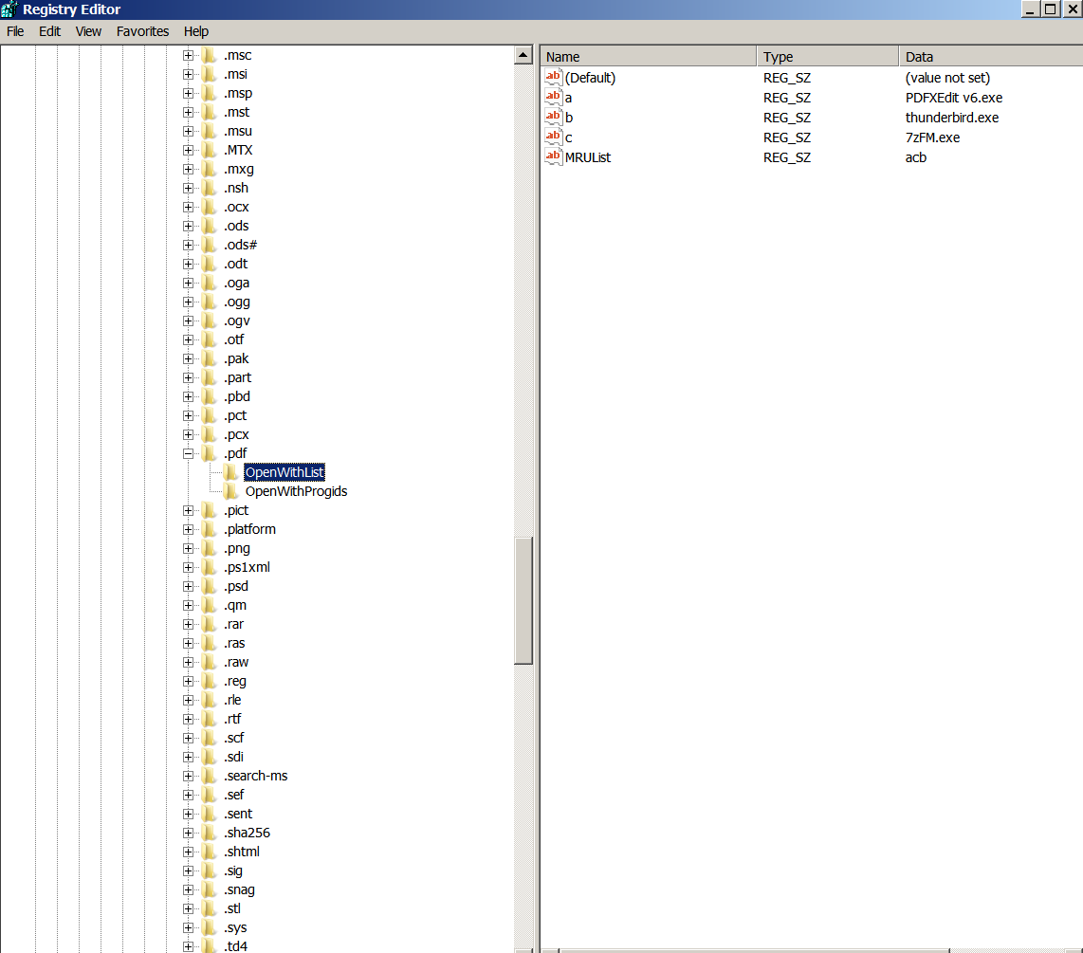Click the Registry Editor title bar icon
This screenshot has height=953, width=1083.
[9, 9]
